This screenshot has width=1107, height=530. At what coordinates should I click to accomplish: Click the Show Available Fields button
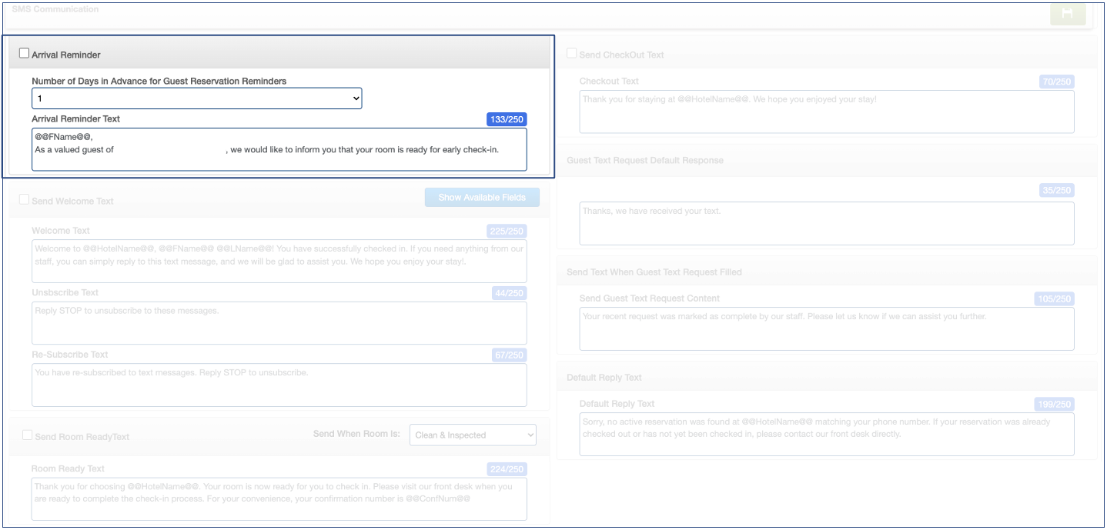click(482, 198)
